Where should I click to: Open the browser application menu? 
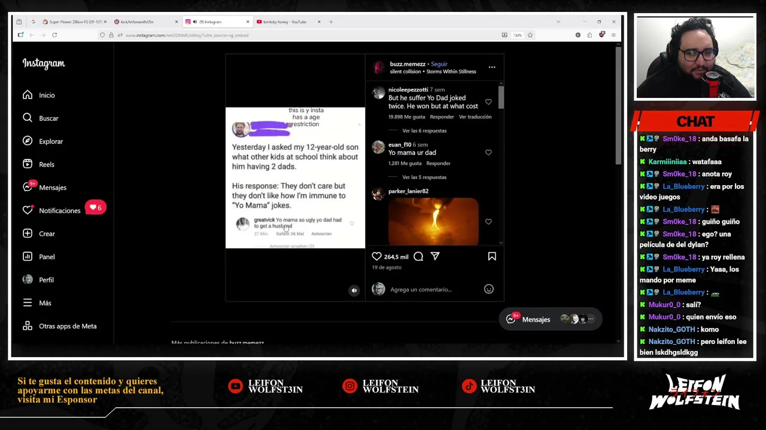613,35
